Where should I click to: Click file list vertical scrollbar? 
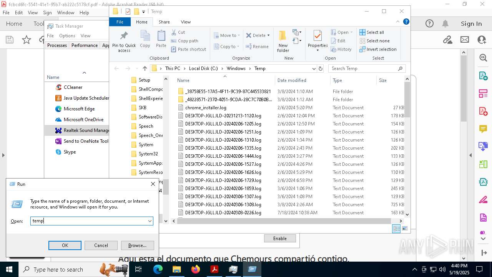(x=407, y=100)
